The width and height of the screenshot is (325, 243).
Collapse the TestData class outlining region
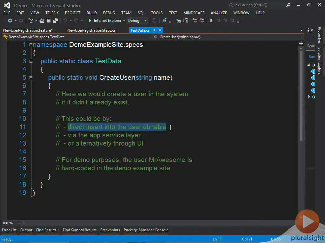click(31, 61)
